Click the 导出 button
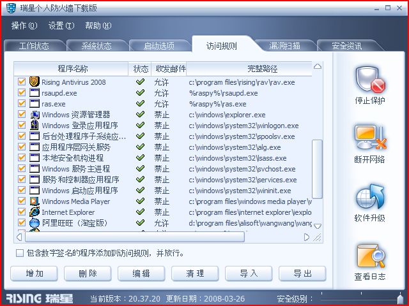Viewport: 409px width, 306px height. (x=302, y=273)
